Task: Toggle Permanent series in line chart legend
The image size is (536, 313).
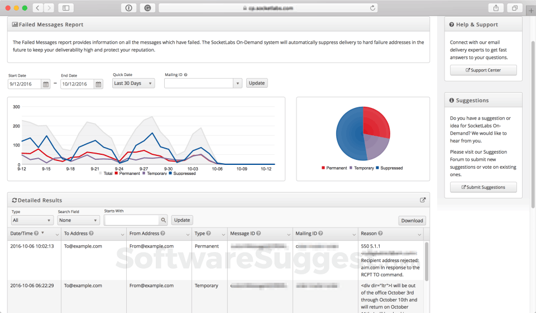Action: tap(127, 173)
